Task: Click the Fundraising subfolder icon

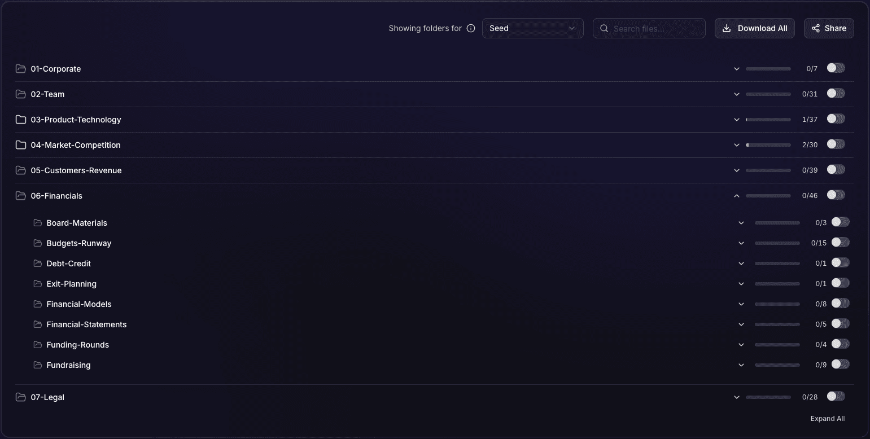Action: pyautogui.click(x=38, y=365)
